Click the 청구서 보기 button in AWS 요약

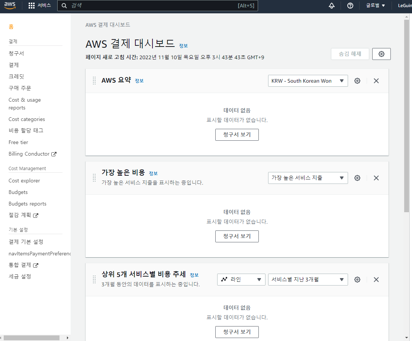237,135
